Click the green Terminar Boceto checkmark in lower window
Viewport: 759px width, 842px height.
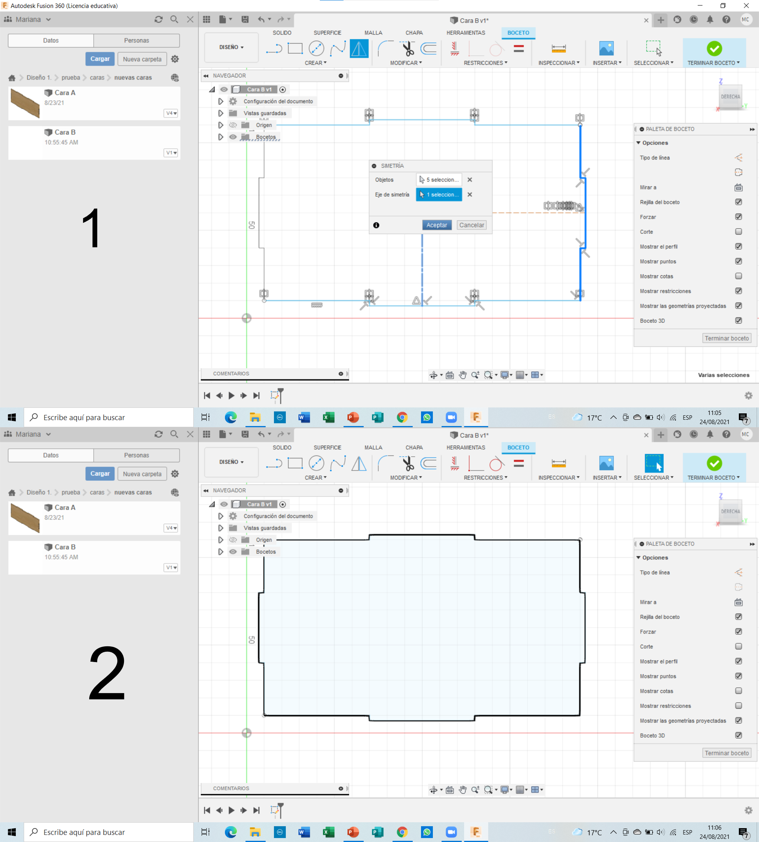(x=714, y=463)
